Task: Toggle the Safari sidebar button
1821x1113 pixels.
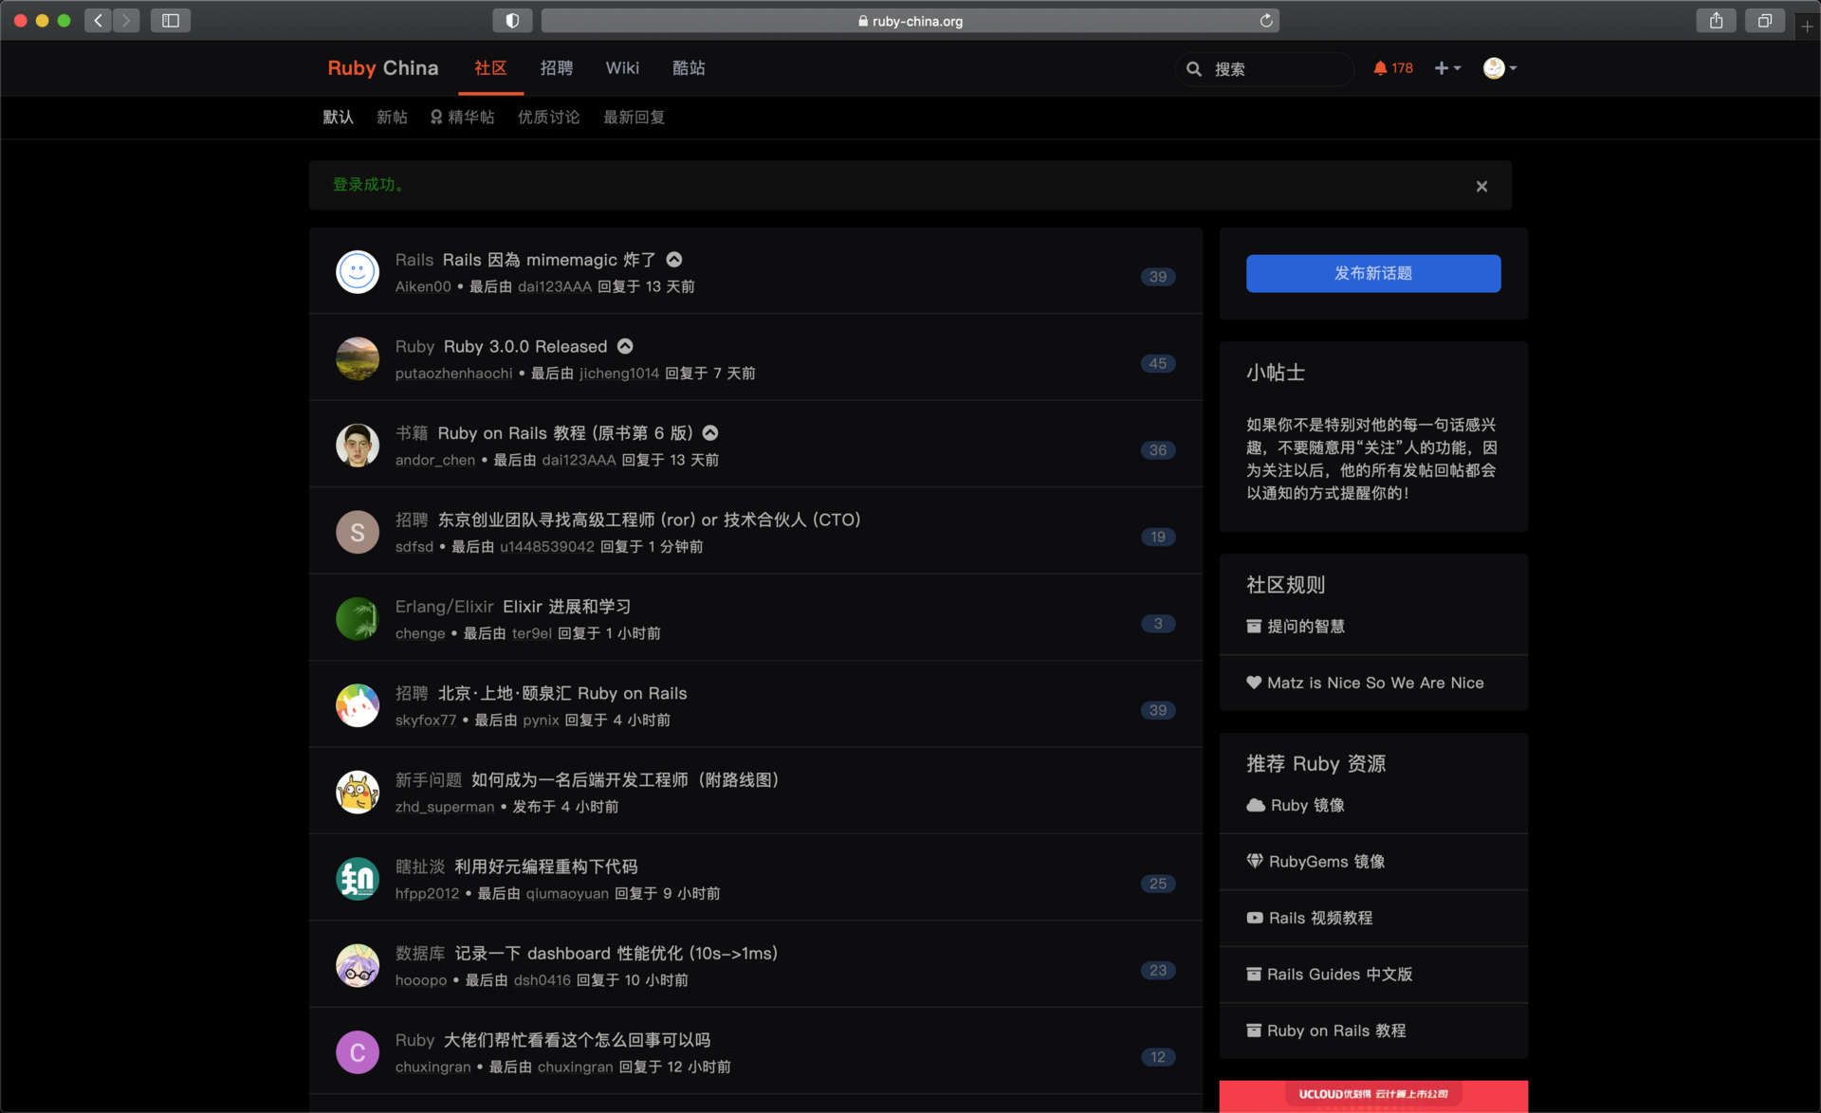Action: [x=171, y=20]
